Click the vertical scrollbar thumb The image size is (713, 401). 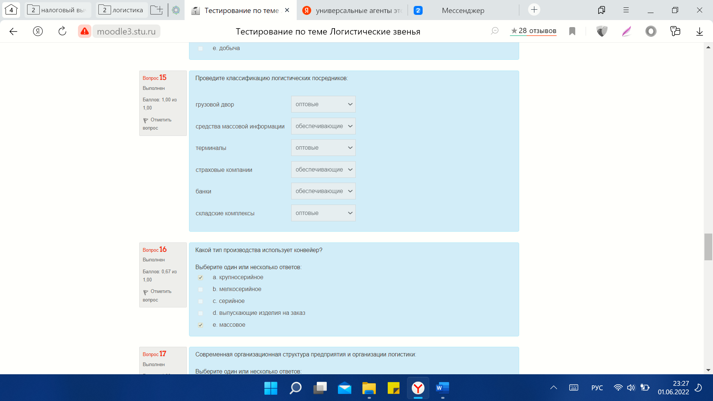[708, 247]
